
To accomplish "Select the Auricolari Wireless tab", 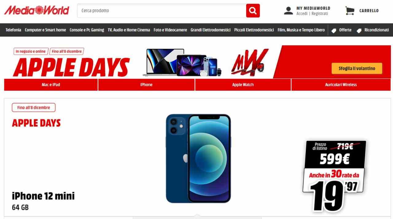I will tap(341, 85).
